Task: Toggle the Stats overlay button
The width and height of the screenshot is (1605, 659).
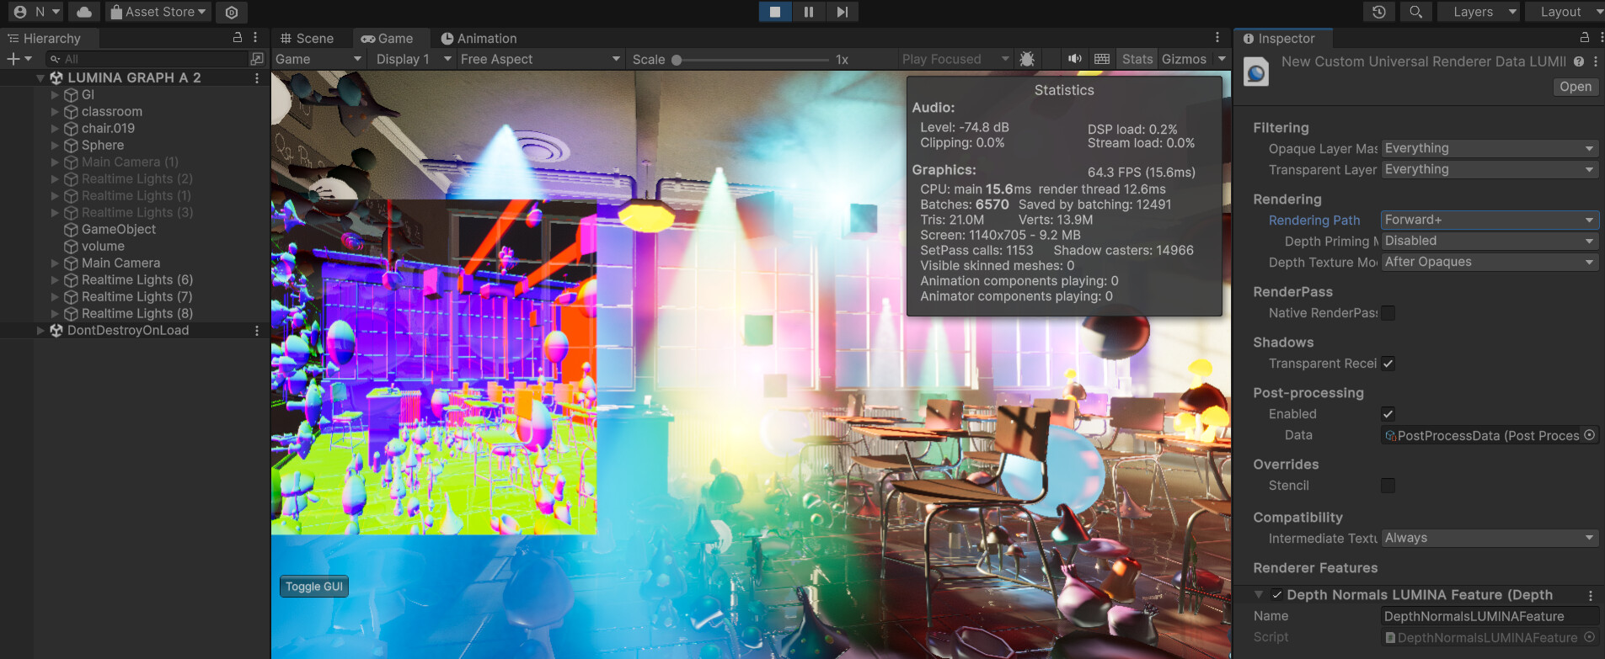Action: point(1137,59)
